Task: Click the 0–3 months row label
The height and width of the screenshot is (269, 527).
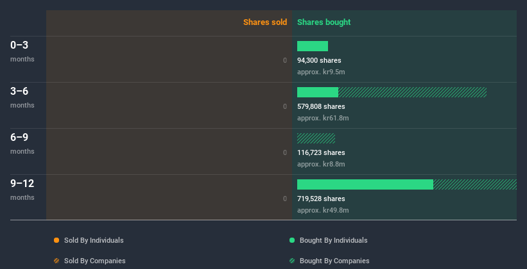Action: (x=22, y=51)
